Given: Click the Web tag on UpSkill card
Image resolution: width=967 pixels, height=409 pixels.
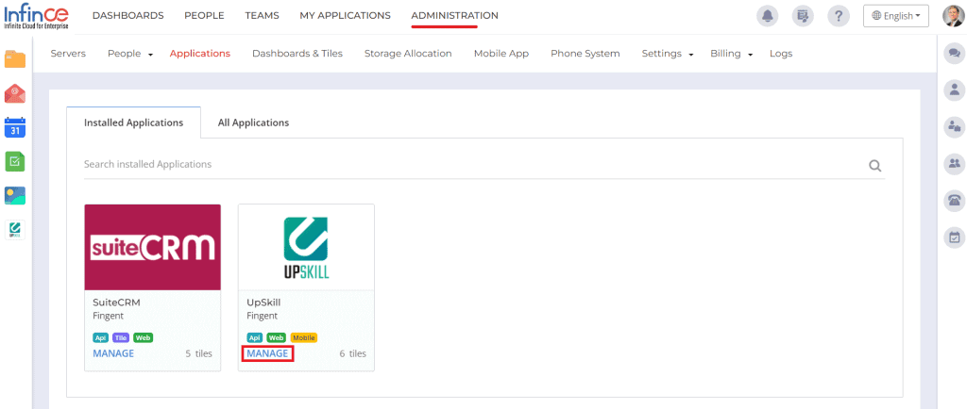Looking at the screenshot, I should tap(276, 337).
